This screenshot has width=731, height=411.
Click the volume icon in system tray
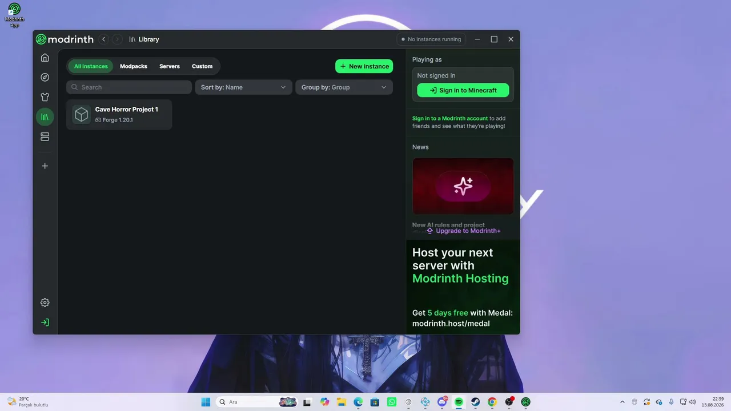point(693,402)
